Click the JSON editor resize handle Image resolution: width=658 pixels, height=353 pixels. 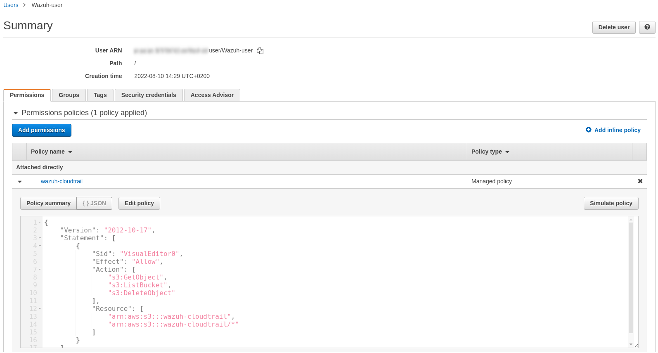tap(636, 346)
